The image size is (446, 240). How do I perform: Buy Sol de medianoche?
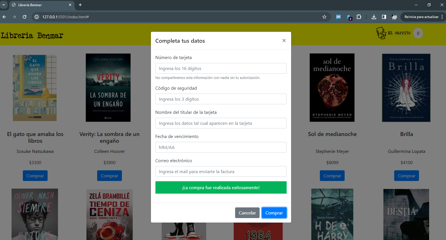coord(332,176)
